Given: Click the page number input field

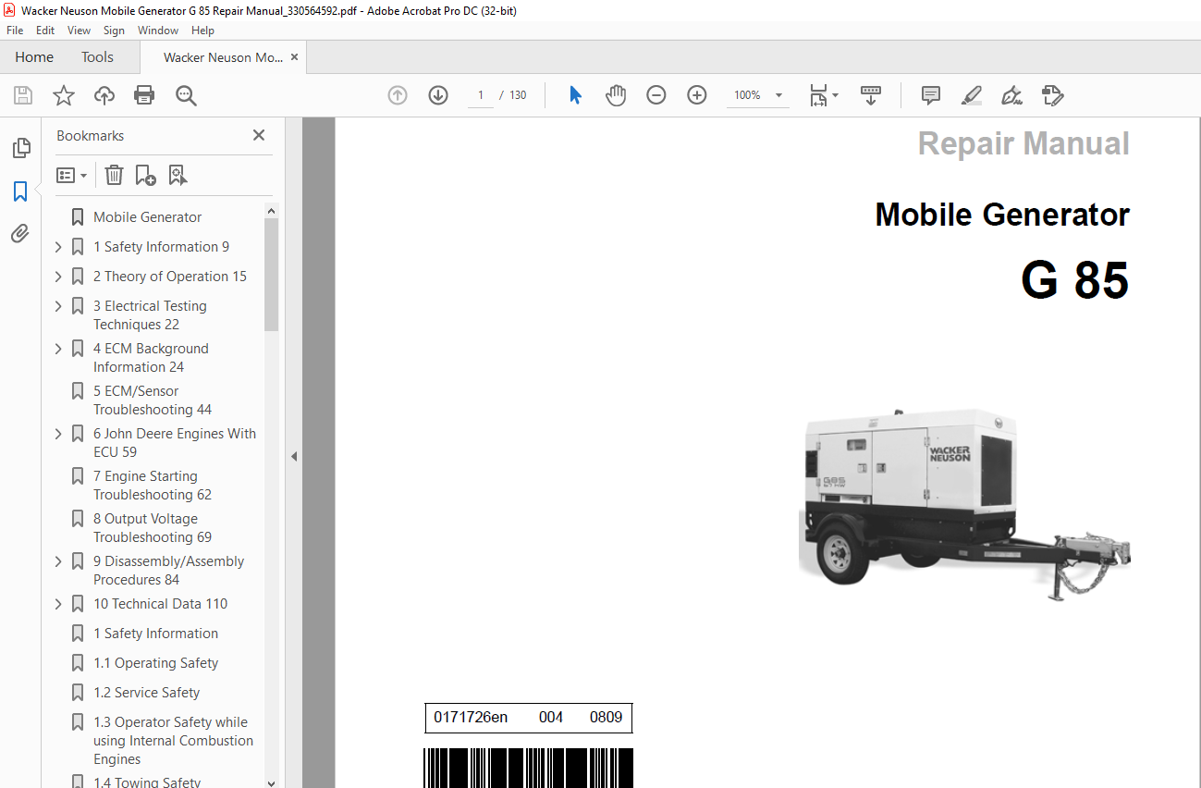Looking at the screenshot, I should point(481,95).
